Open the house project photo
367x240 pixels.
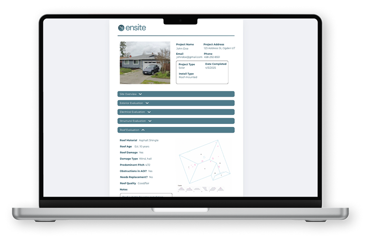tap(145, 63)
